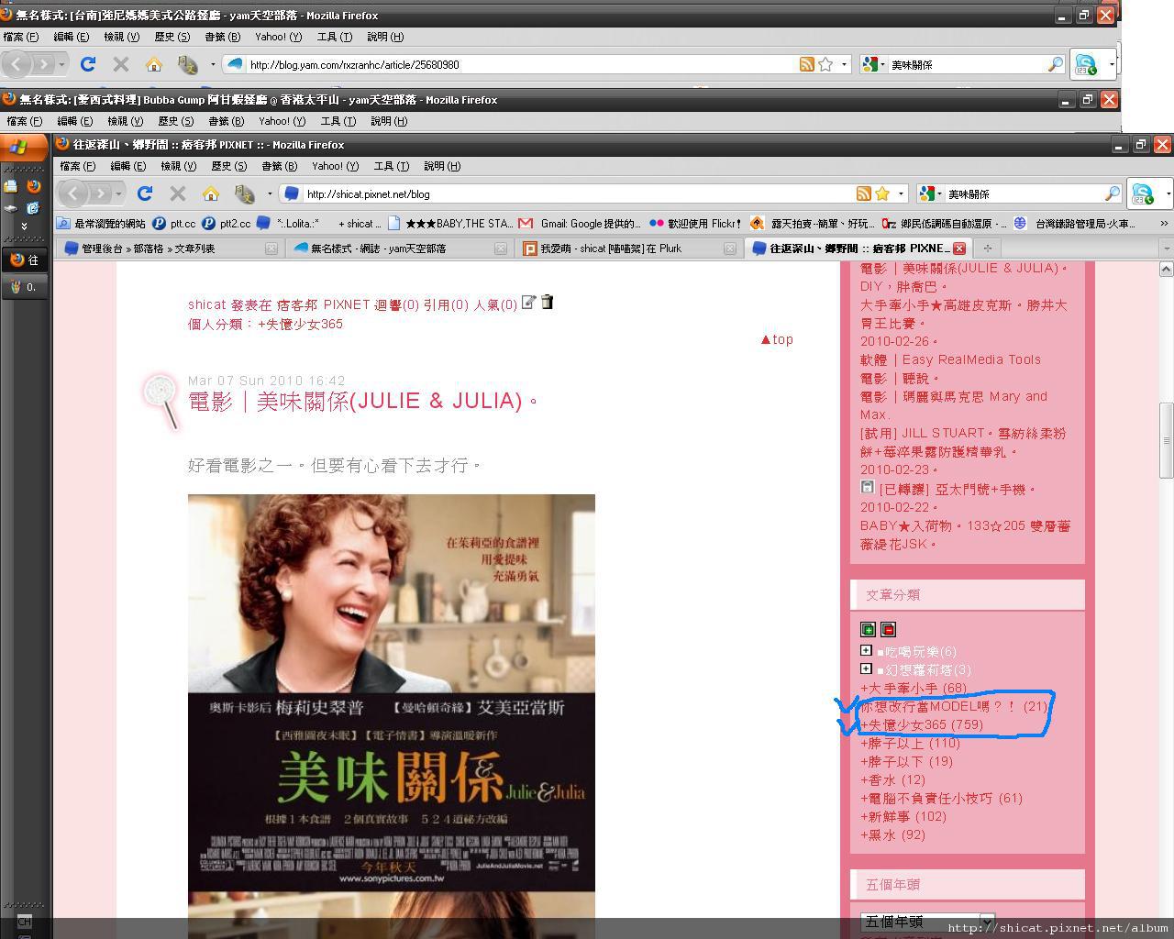Switch to the 無名樣式 - 網誌 tab

[x=400, y=248]
